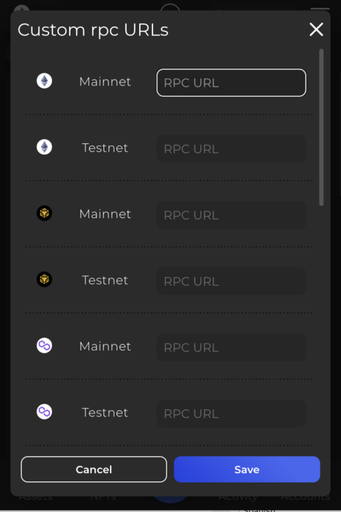The width and height of the screenshot is (341, 512).
Task: Click the Custom rpc URLs title
Action: 93,30
